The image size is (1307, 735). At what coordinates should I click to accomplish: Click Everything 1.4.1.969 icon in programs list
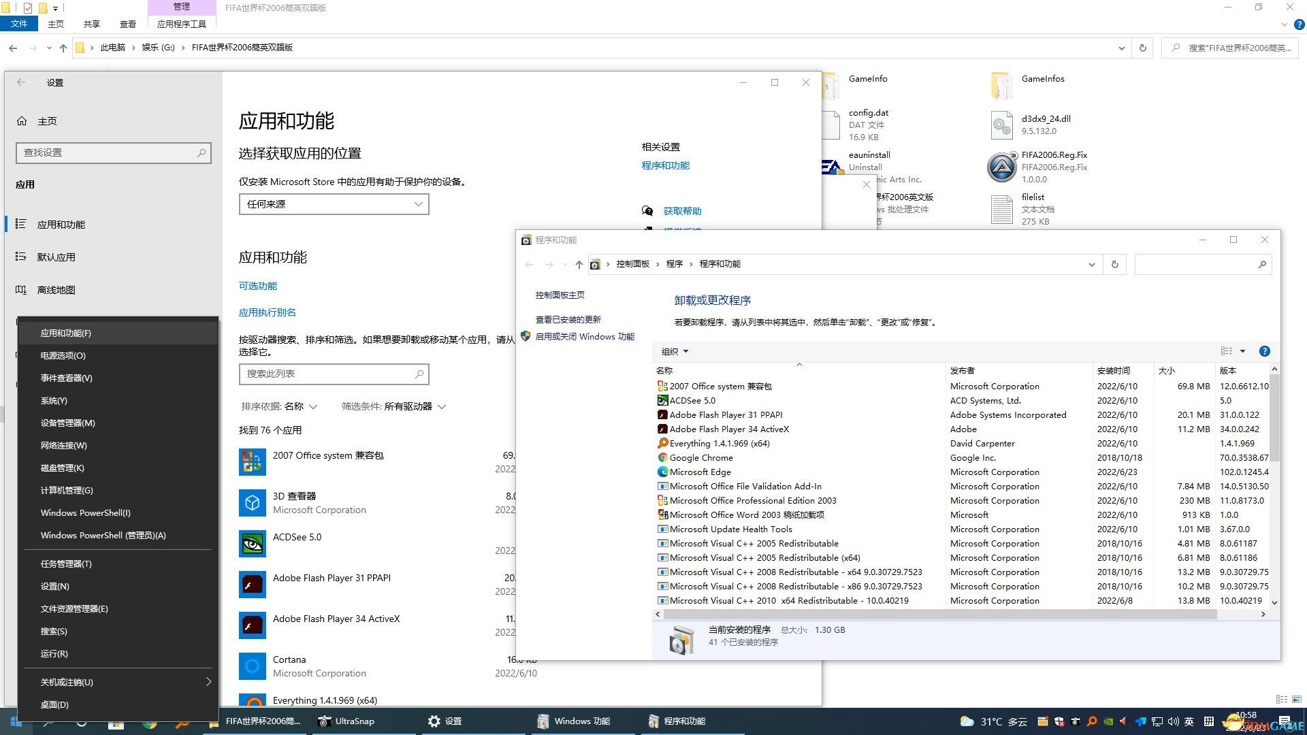pyautogui.click(x=662, y=443)
